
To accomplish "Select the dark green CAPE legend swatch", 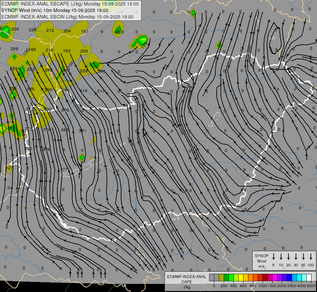I will (x=226, y=278).
